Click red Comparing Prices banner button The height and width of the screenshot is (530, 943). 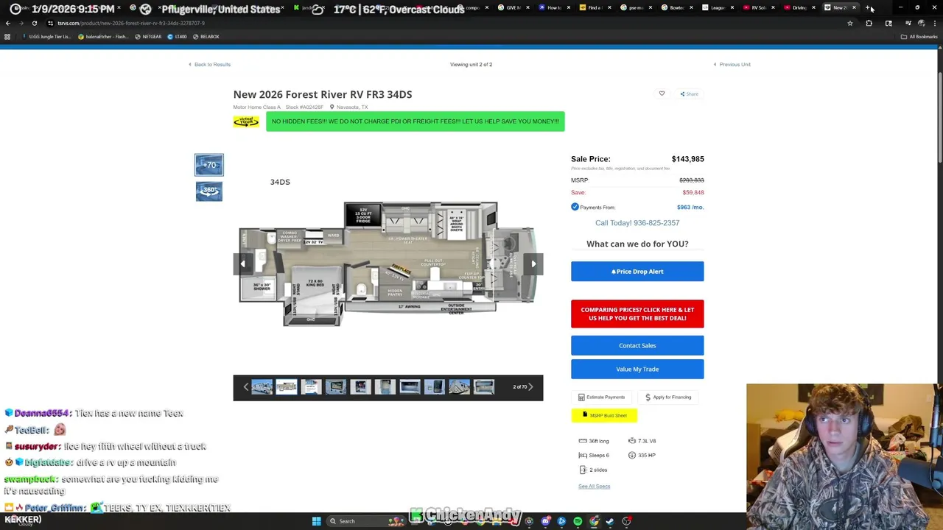click(x=637, y=314)
